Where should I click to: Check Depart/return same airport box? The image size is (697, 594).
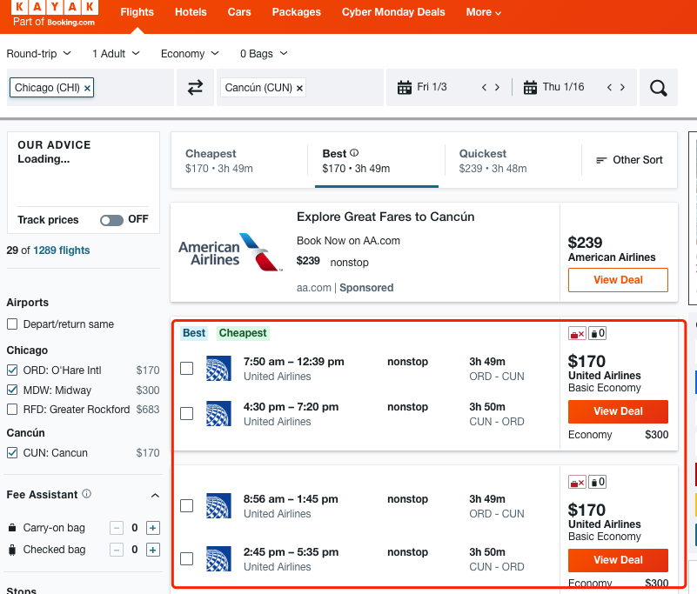pos(12,324)
